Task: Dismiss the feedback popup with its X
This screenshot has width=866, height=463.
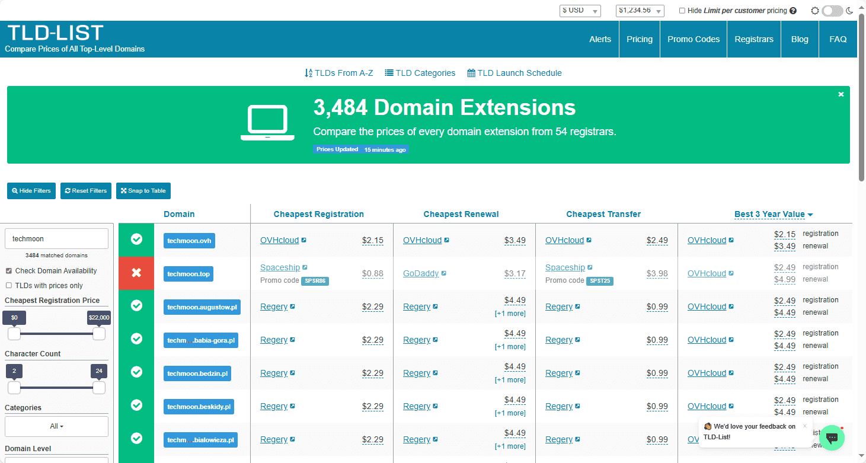Action: click(805, 426)
